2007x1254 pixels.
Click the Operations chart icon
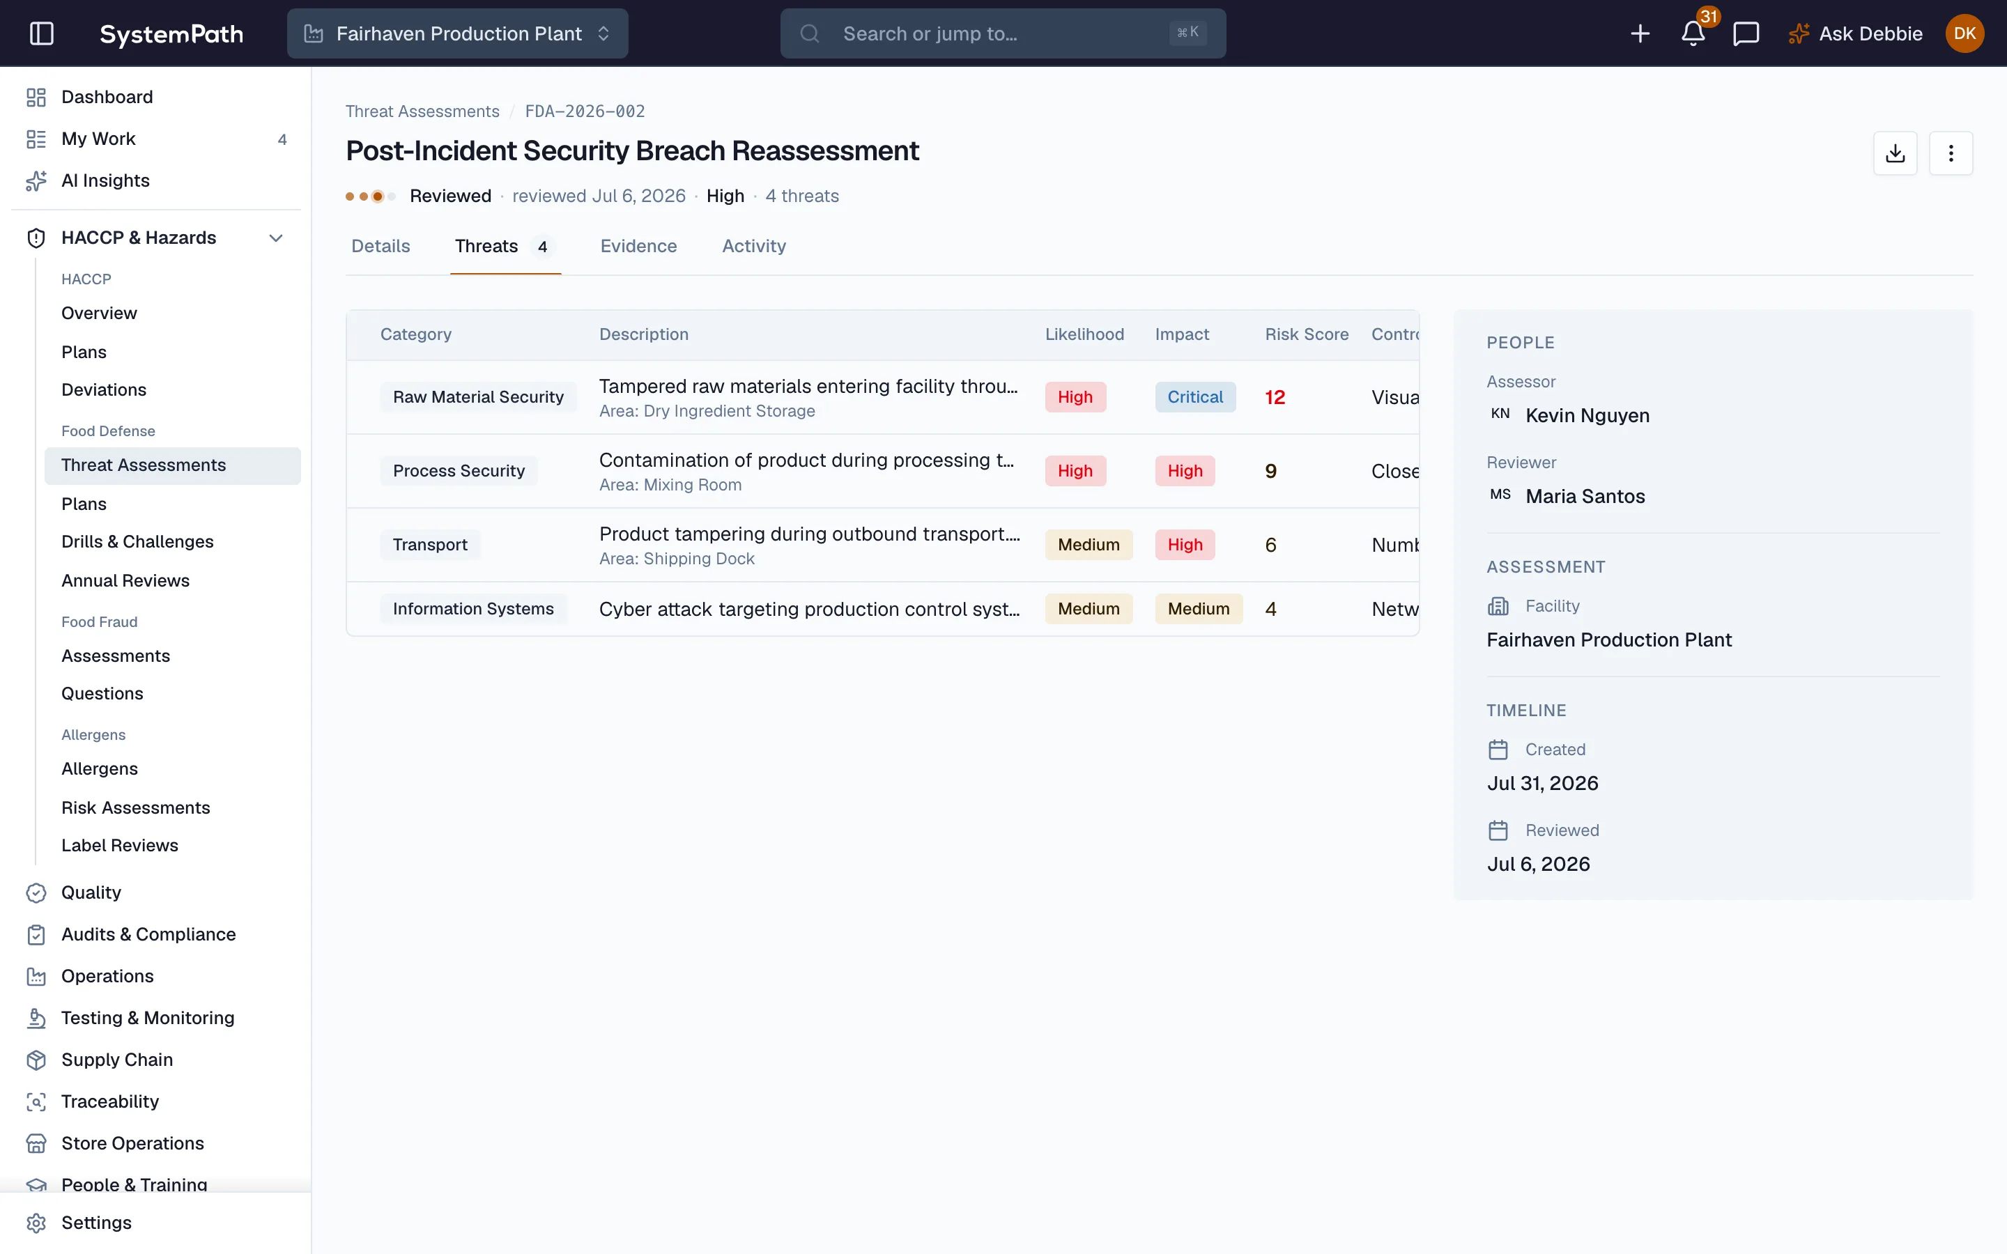(36, 976)
